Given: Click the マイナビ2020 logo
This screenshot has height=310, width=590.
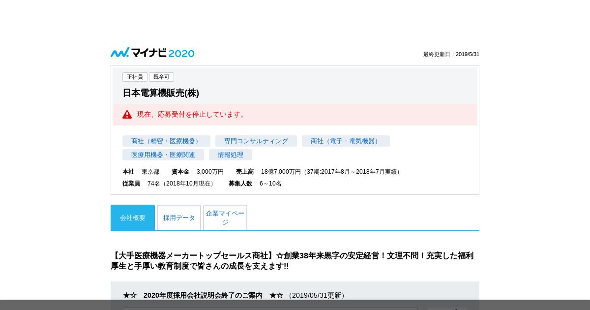Looking at the screenshot, I should (x=152, y=53).
